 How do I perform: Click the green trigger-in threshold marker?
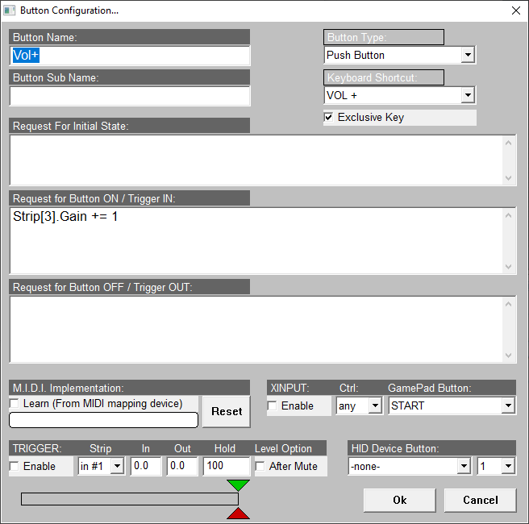(x=238, y=484)
